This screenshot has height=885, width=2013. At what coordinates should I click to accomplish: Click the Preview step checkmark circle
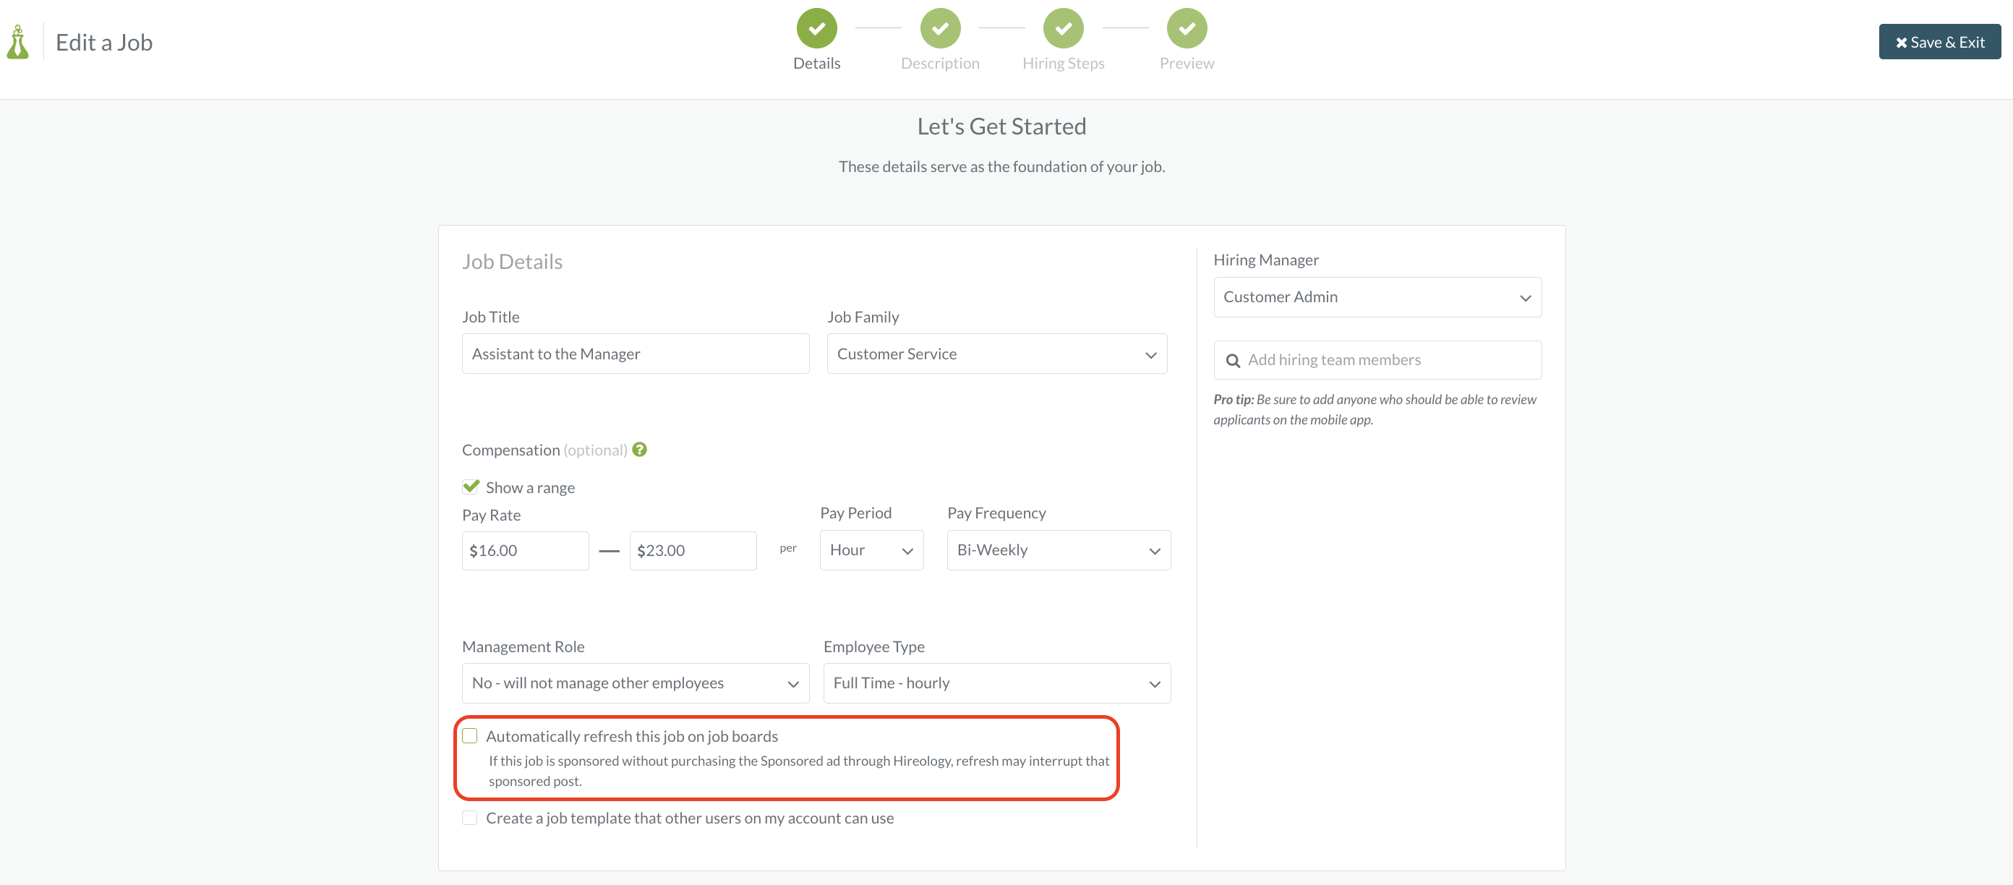pos(1187,28)
